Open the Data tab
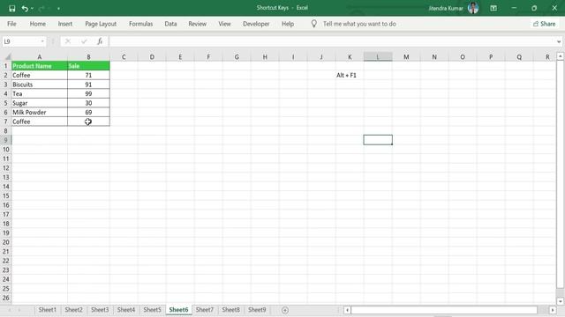Viewport: 565px width, 317px height. pyautogui.click(x=170, y=24)
